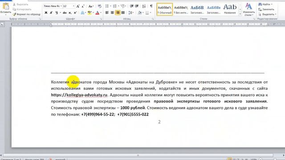Screen dimensions: 285x160
Task: Toggle align right button
Action: [118, 13]
